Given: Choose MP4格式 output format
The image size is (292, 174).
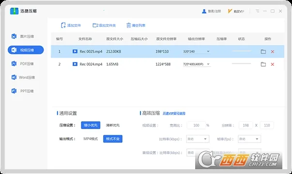Looking at the screenshot, I should click(x=91, y=139).
